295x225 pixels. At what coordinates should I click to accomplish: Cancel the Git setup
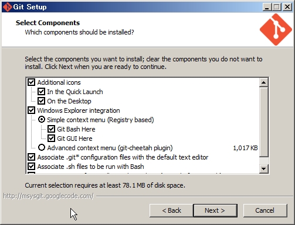265,210
